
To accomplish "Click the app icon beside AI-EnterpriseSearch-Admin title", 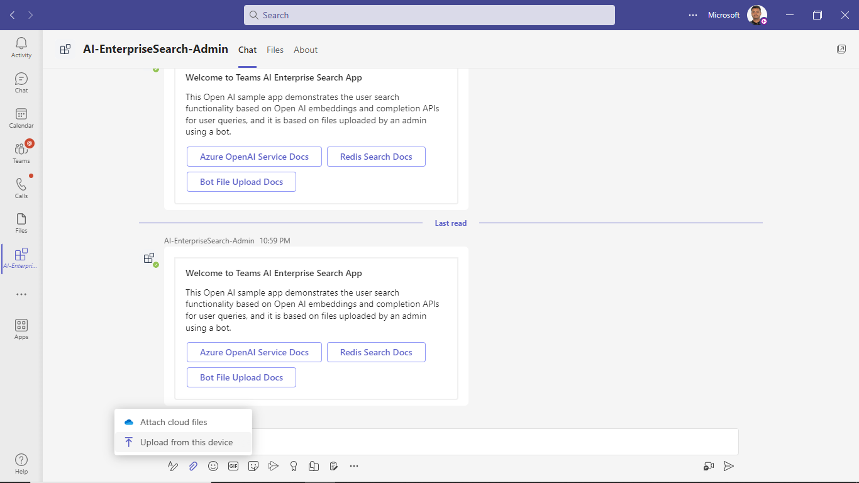I will [x=65, y=49].
